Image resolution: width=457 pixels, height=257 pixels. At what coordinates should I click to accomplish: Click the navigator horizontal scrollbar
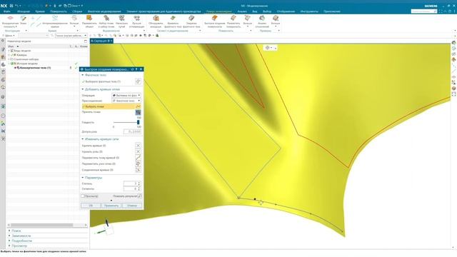point(42,225)
